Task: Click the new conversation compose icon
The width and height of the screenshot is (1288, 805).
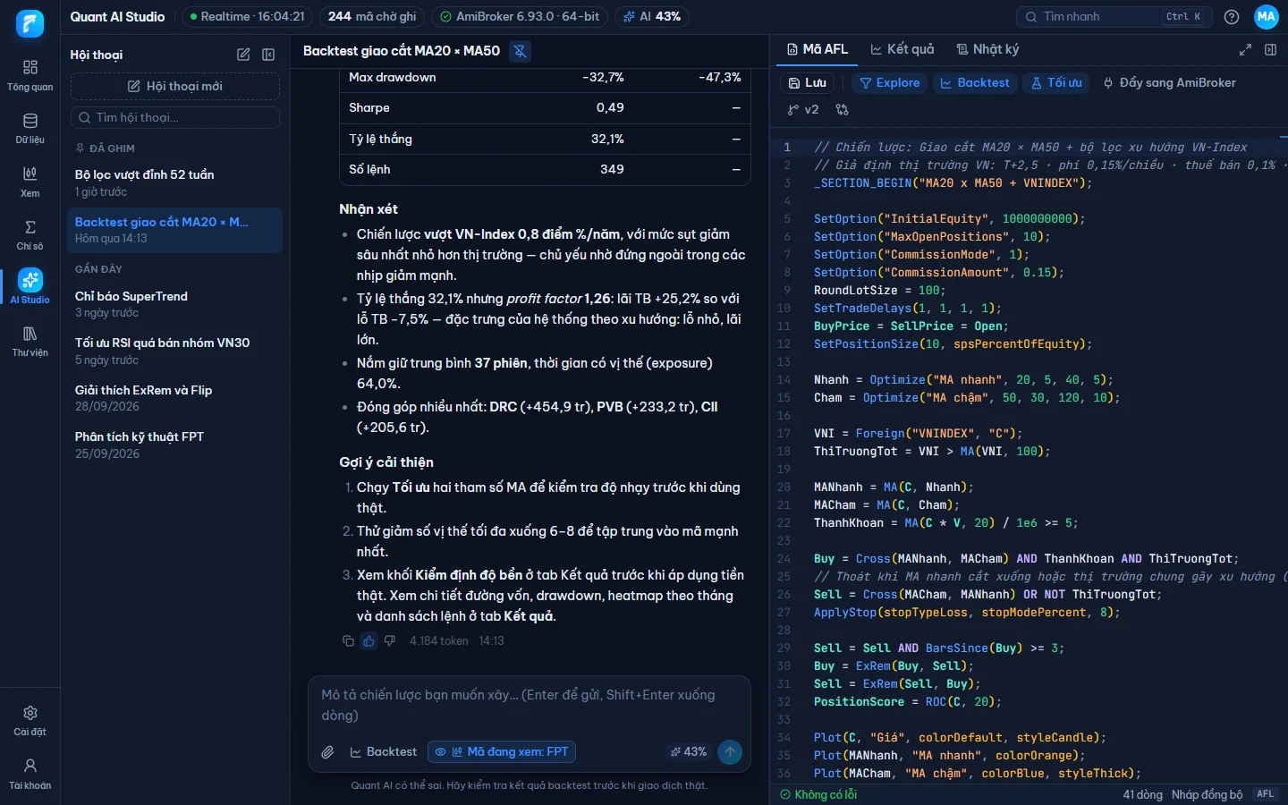Action: pos(243,55)
